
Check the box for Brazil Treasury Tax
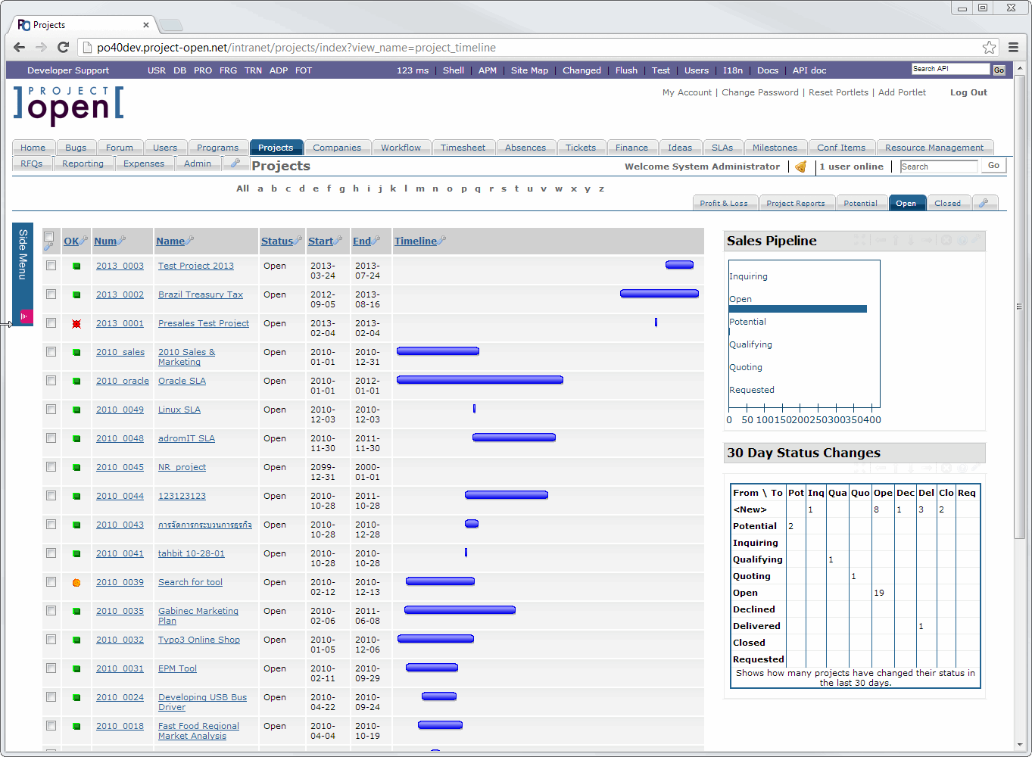click(x=51, y=294)
